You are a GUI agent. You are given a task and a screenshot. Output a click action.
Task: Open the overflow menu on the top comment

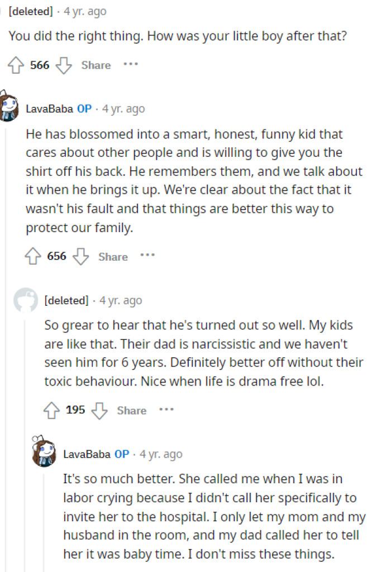click(130, 65)
